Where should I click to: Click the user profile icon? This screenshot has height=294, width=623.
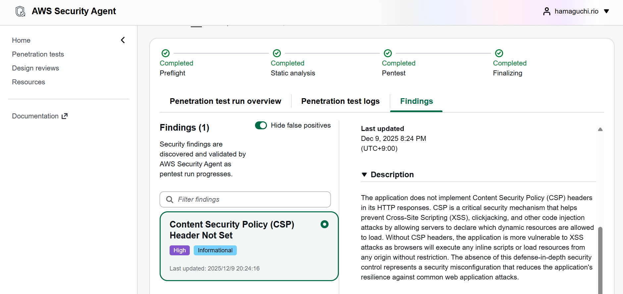546,12
